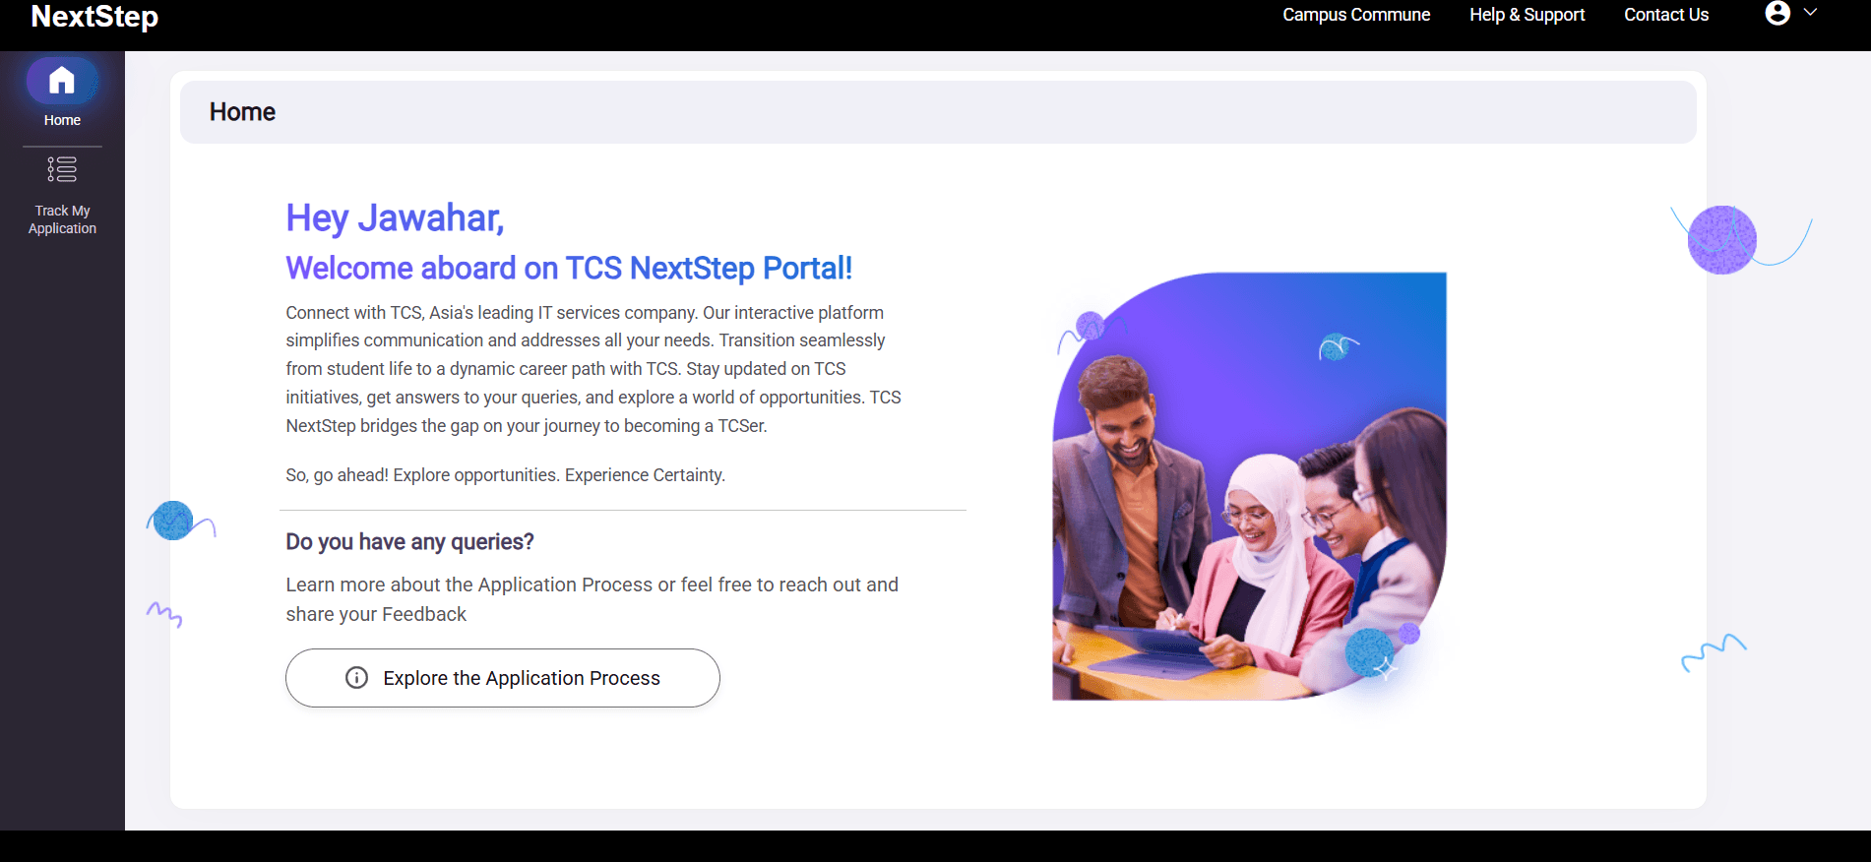Viewport: 1871px width, 862px height.
Task: Select the Home label in sidebar
Action: click(x=62, y=120)
